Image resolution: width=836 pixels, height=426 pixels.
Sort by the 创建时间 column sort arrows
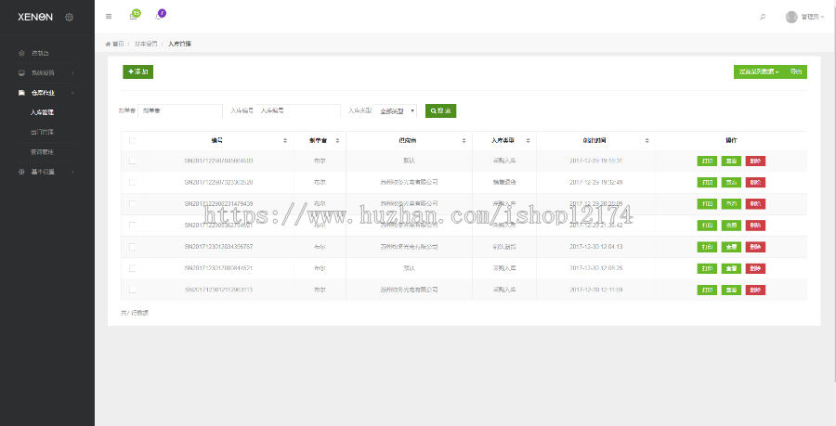(647, 140)
